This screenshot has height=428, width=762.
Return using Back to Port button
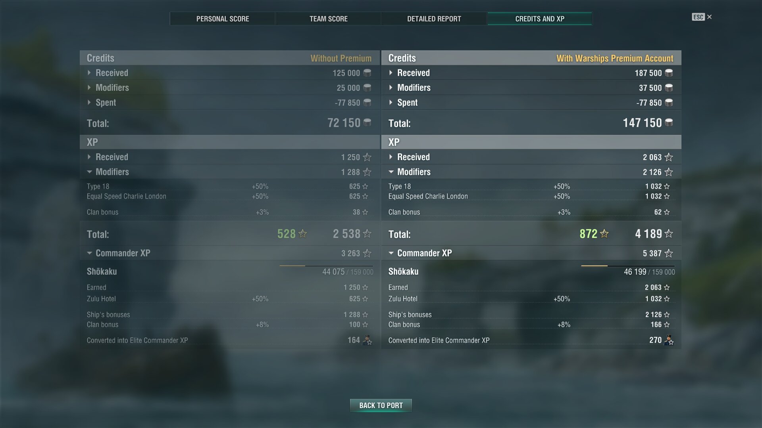[x=381, y=405]
